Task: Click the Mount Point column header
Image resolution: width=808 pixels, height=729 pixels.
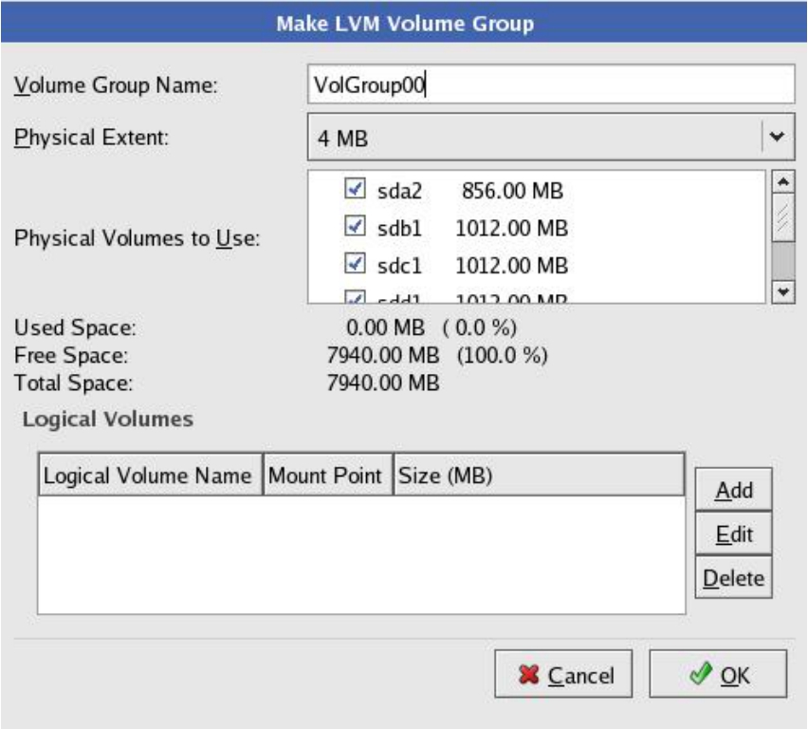Action: point(324,476)
